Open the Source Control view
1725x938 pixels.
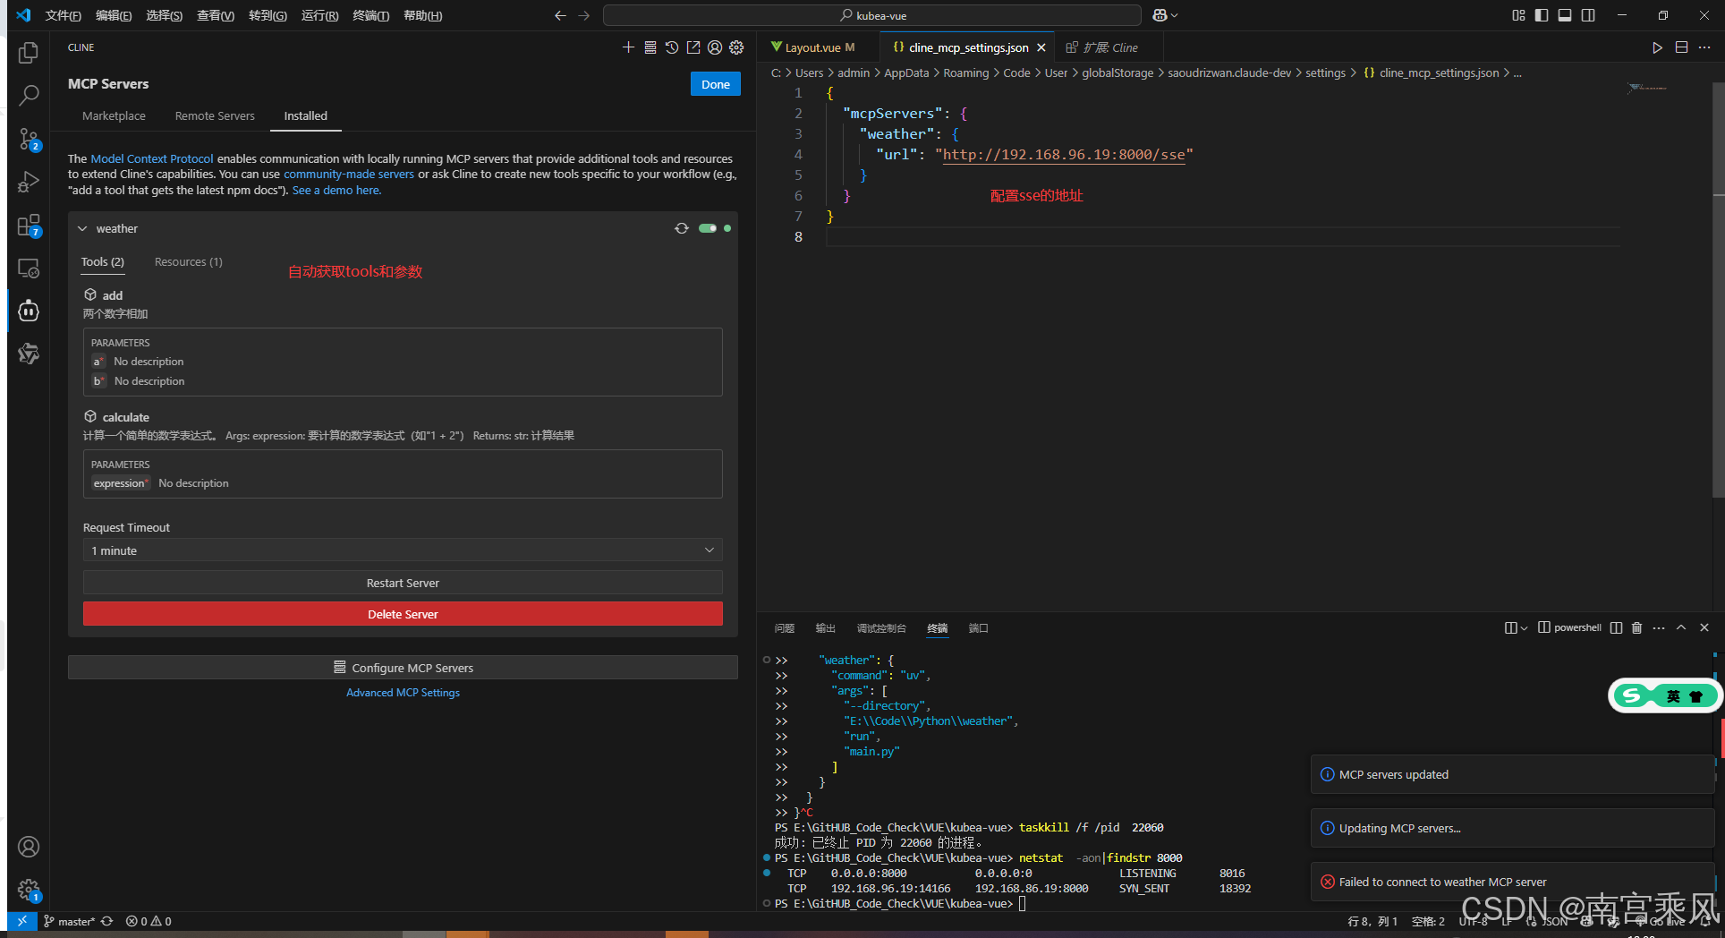[x=29, y=139]
